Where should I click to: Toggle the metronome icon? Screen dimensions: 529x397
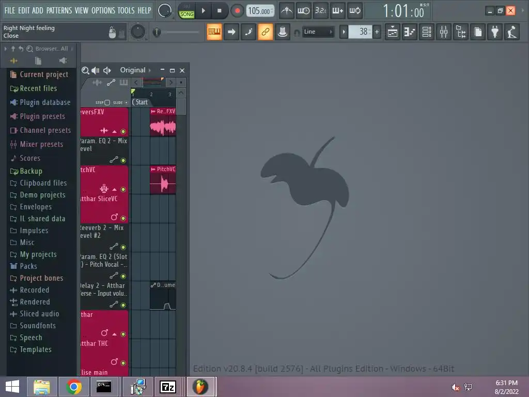click(287, 11)
